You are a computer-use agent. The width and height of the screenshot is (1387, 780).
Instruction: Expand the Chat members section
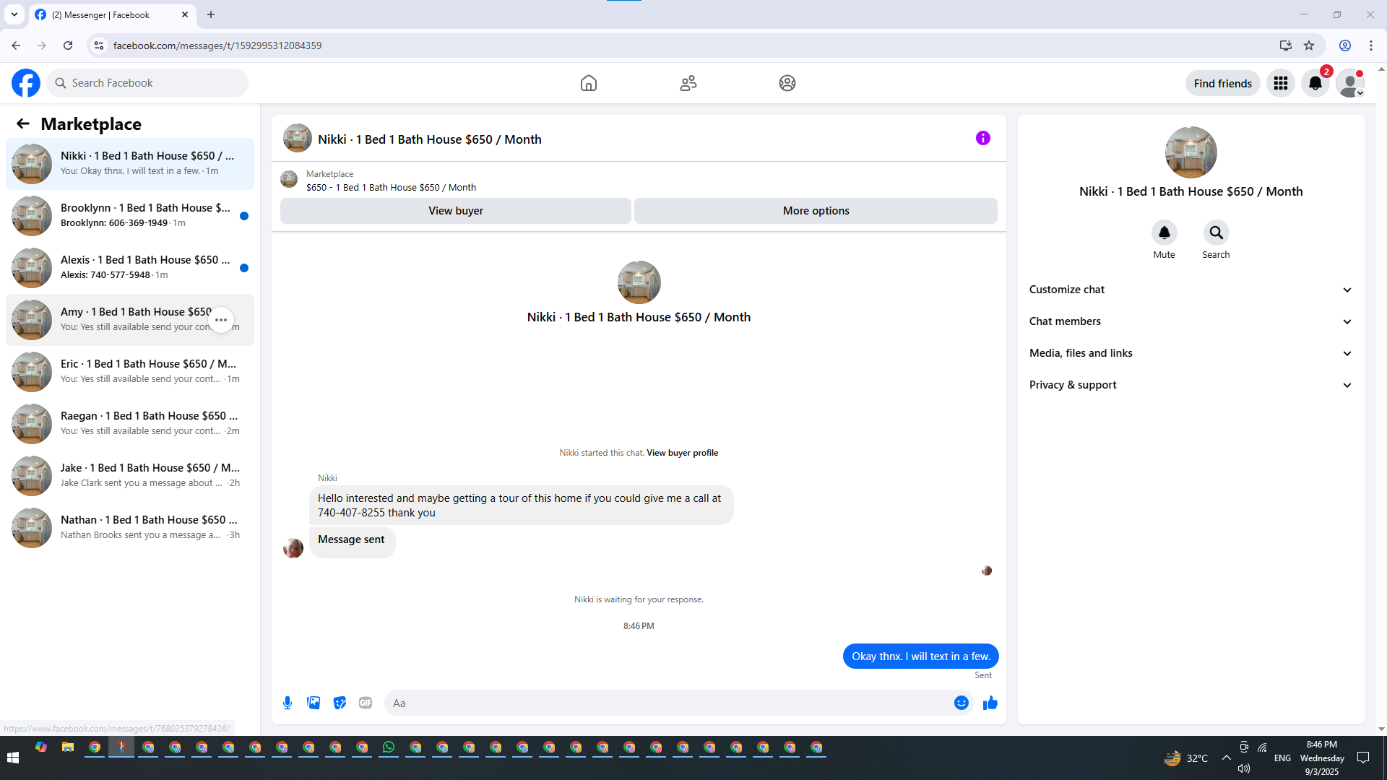click(1191, 321)
